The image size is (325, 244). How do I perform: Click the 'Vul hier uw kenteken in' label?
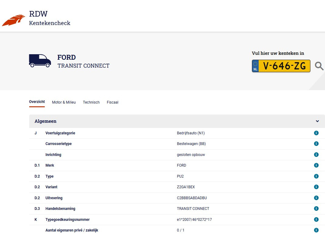(x=278, y=53)
